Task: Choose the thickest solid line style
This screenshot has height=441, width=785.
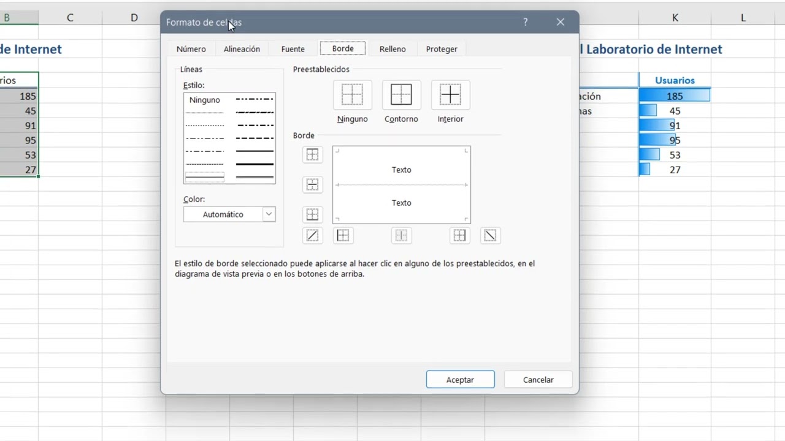Action: [255, 164]
